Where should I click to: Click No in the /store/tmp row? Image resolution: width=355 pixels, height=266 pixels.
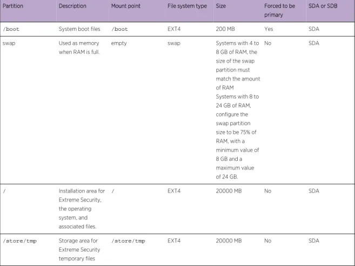click(x=267, y=241)
